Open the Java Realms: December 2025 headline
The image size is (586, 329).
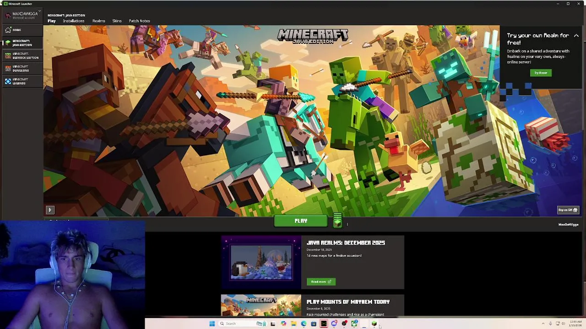346,243
